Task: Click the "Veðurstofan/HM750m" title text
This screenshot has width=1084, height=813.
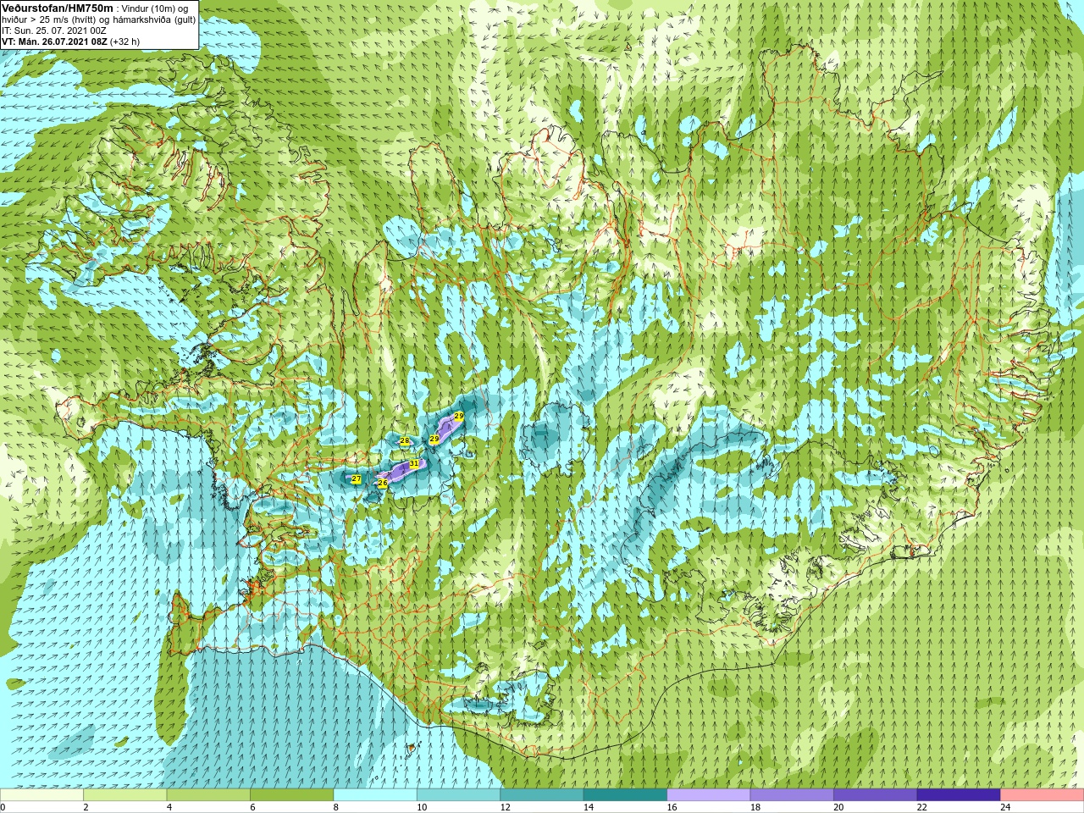Action: click(x=58, y=8)
